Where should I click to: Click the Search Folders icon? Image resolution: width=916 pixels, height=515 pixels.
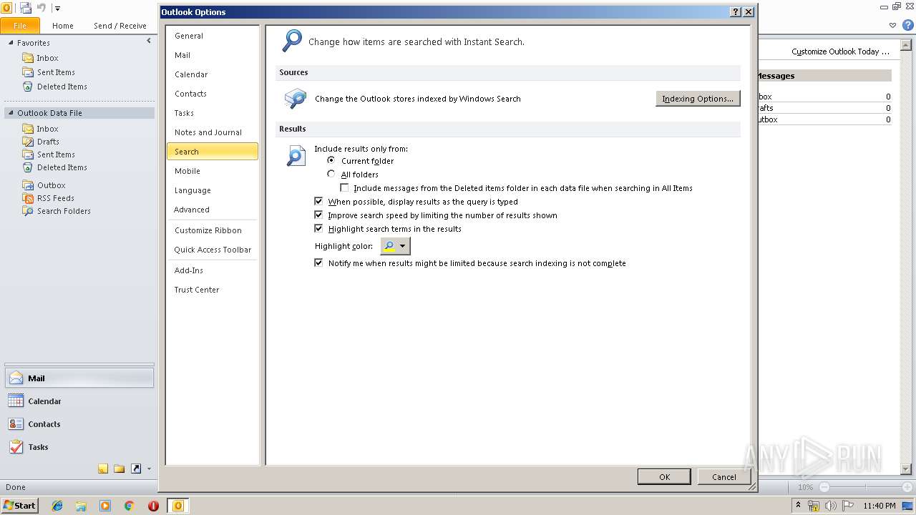28,211
